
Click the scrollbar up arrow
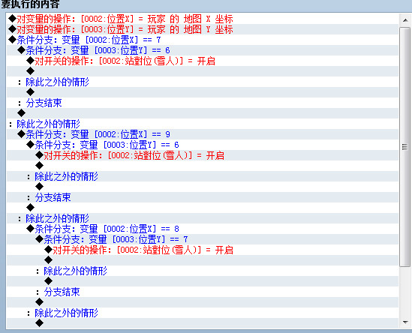[405, 20]
